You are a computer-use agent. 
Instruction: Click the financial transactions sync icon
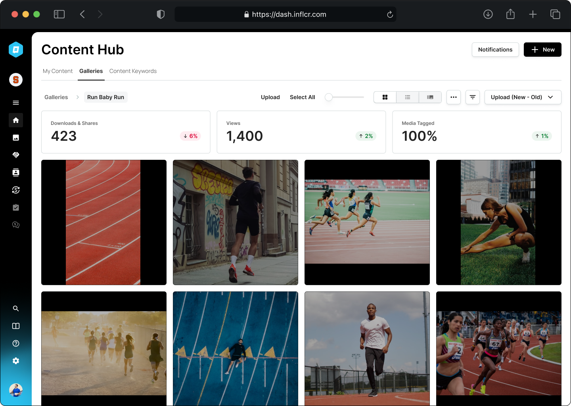click(x=16, y=190)
